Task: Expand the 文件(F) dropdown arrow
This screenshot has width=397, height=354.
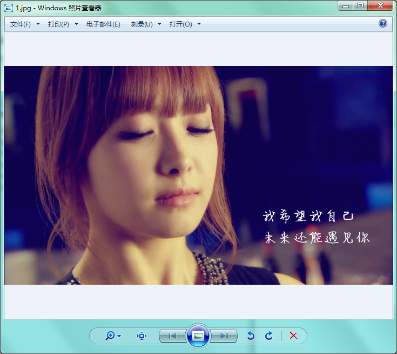Action: (38, 24)
